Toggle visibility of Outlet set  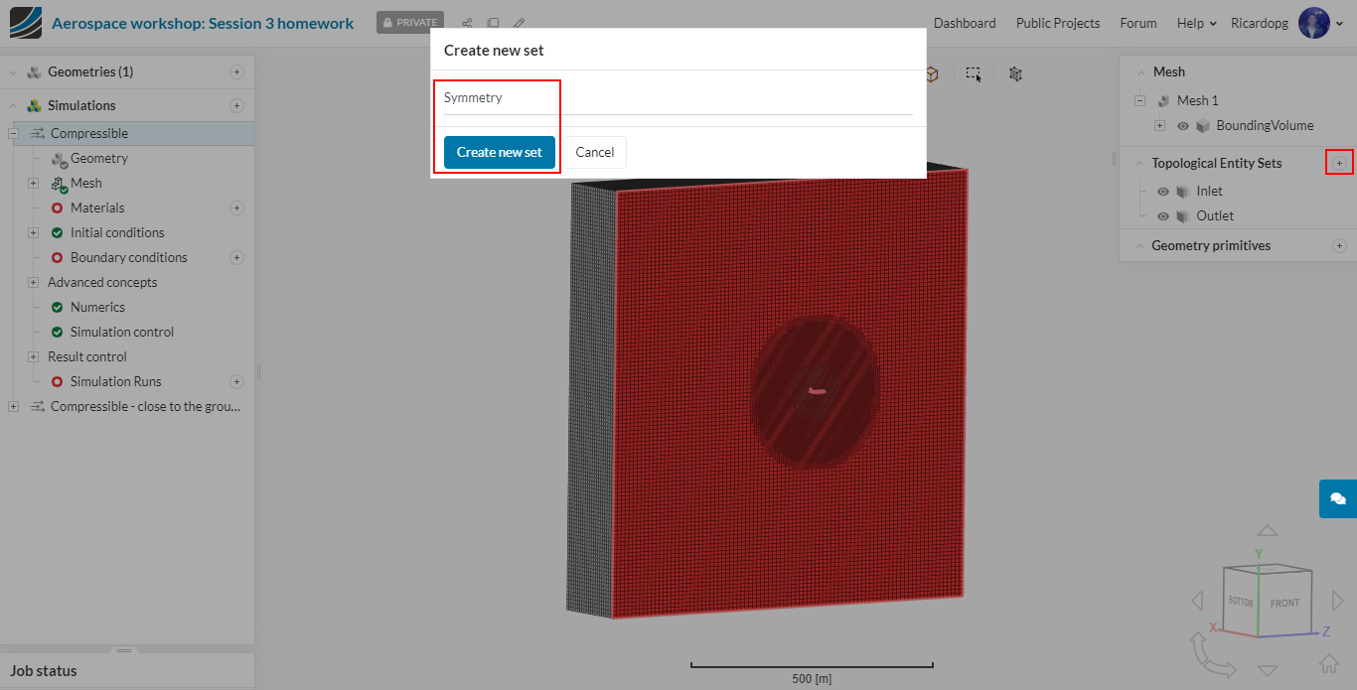point(1163,216)
